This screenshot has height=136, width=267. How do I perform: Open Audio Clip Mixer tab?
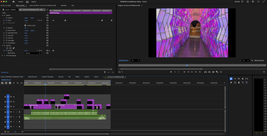pos(43,5)
